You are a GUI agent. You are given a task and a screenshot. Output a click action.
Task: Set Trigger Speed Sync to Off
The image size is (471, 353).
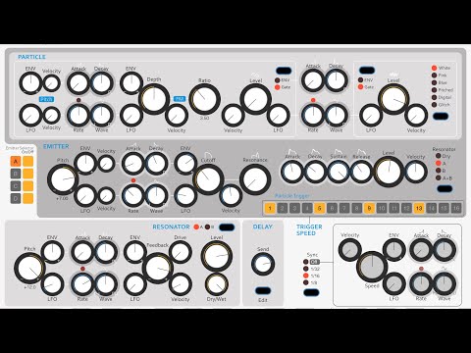306,262
